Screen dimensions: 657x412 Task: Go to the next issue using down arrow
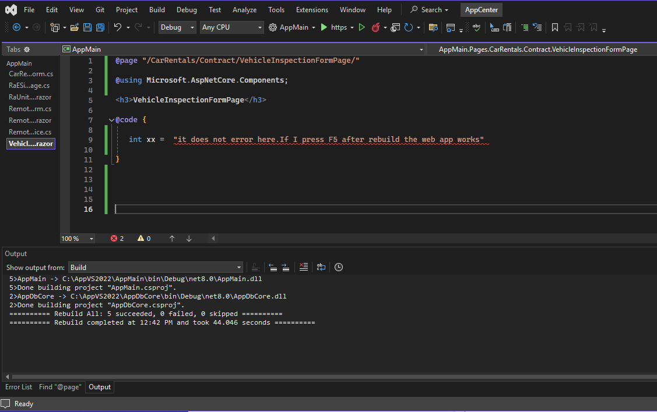coord(189,239)
